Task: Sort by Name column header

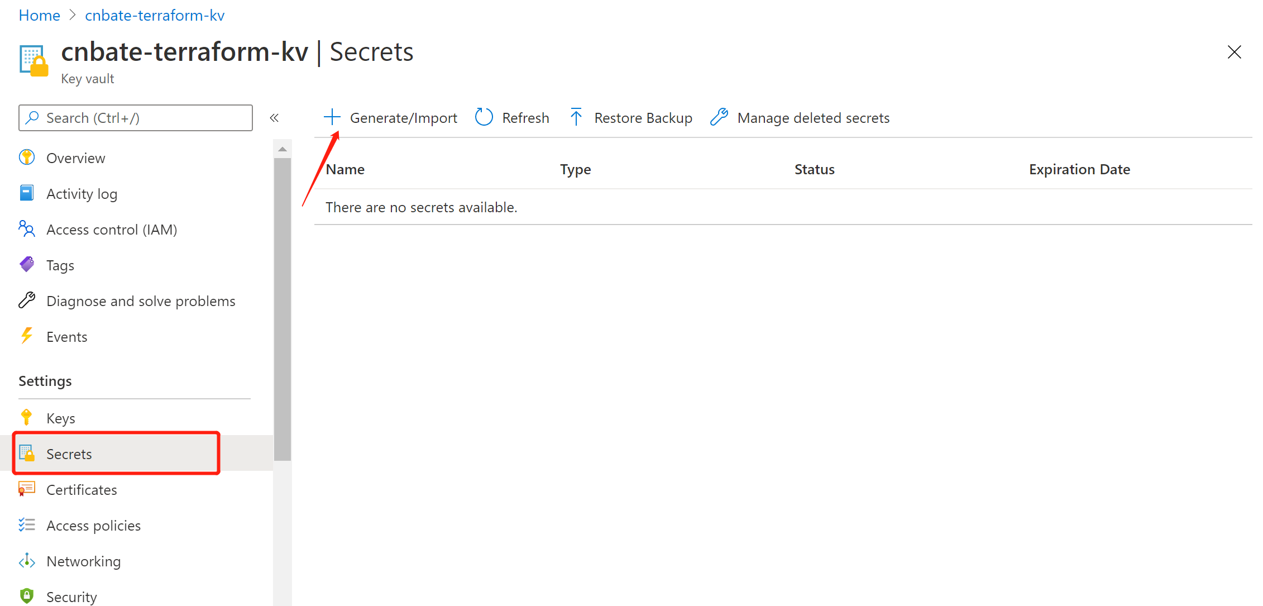Action: (345, 169)
